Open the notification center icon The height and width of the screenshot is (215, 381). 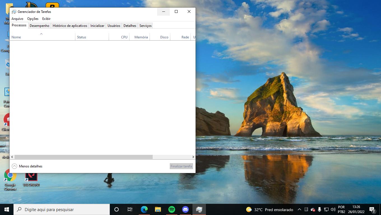372,209
